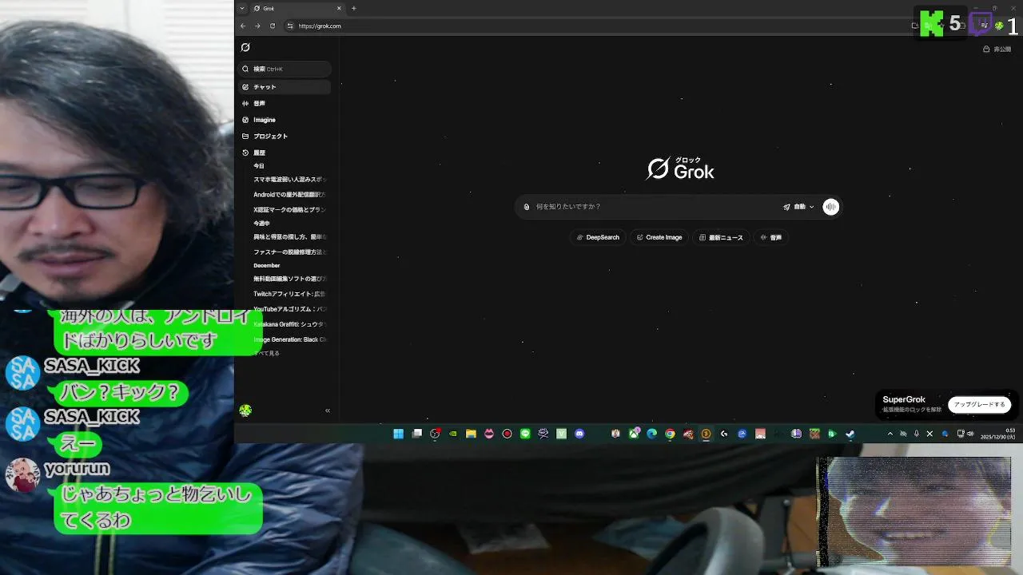Open the tab search dropdown arrow
1023x575 pixels.
click(x=242, y=8)
